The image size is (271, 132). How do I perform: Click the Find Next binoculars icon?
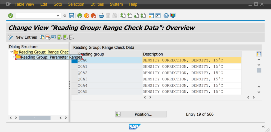pos(115,16)
